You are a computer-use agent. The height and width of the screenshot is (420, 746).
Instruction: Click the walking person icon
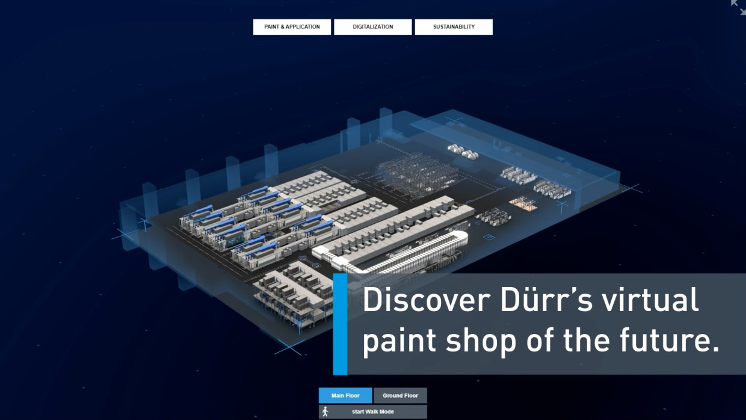pyautogui.click(x=325, y=412)
